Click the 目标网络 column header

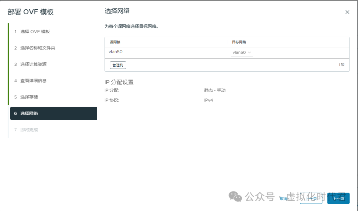[x=238, y=42]
